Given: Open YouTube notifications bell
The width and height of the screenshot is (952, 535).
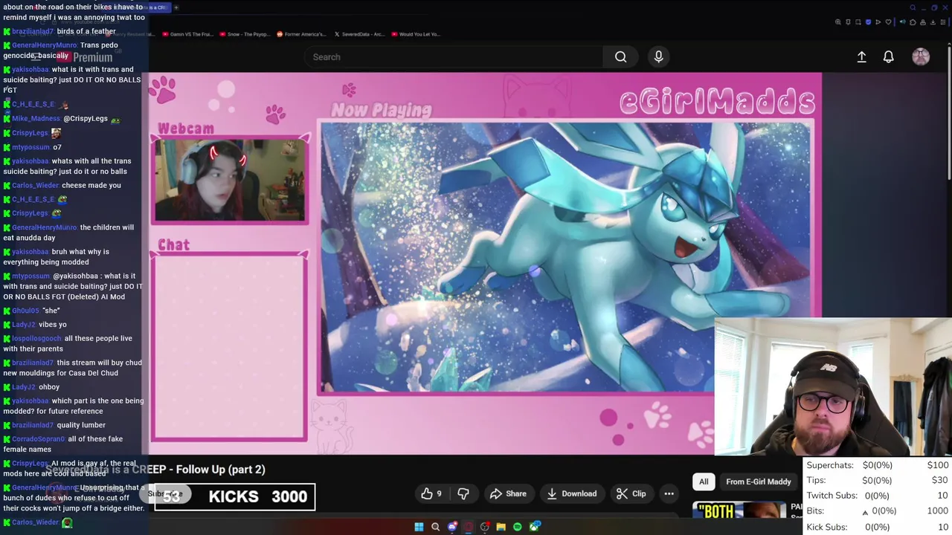Looking at the screenshot, I should 888,56.
